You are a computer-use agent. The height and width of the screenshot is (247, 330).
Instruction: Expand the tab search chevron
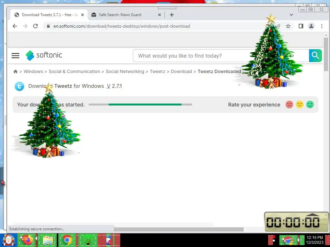tap(291, 15)
